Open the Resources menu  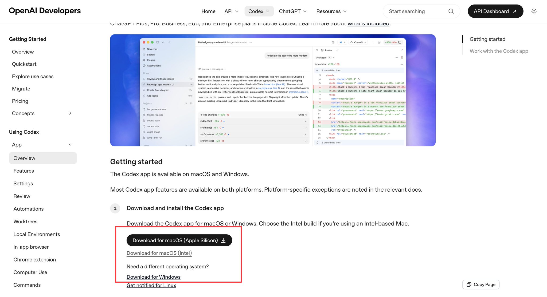[x=331, y=11]
